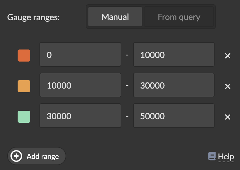Open the orange-red color swatch
240x170 pixels.
[x=24, y=55]
